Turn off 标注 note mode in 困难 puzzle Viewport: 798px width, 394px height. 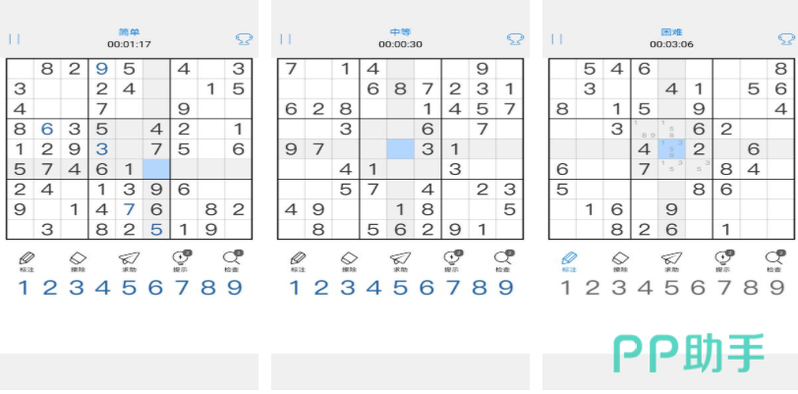pyautogui.click(x=569, y=261)
